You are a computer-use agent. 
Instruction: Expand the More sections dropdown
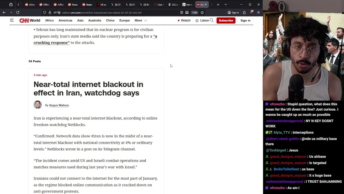(141, 20)
